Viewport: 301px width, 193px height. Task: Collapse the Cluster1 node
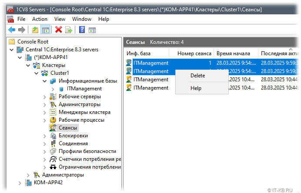(x=36, y=73)
